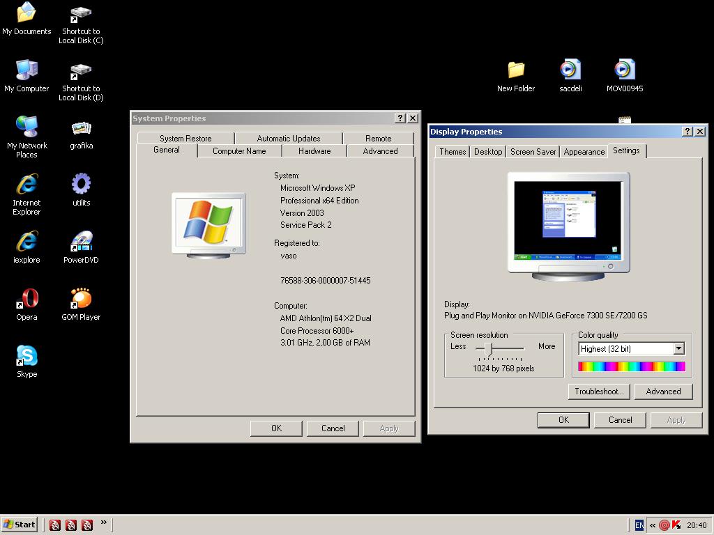Screen dimensions: 714x535
Task: Open the Computer Name tab
Action: tap(239, 151)
